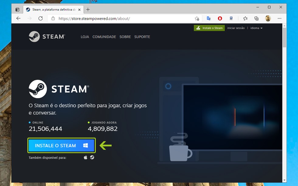
Task: Select the SteamOS/Linux download icon
Action: pos(92,157)
